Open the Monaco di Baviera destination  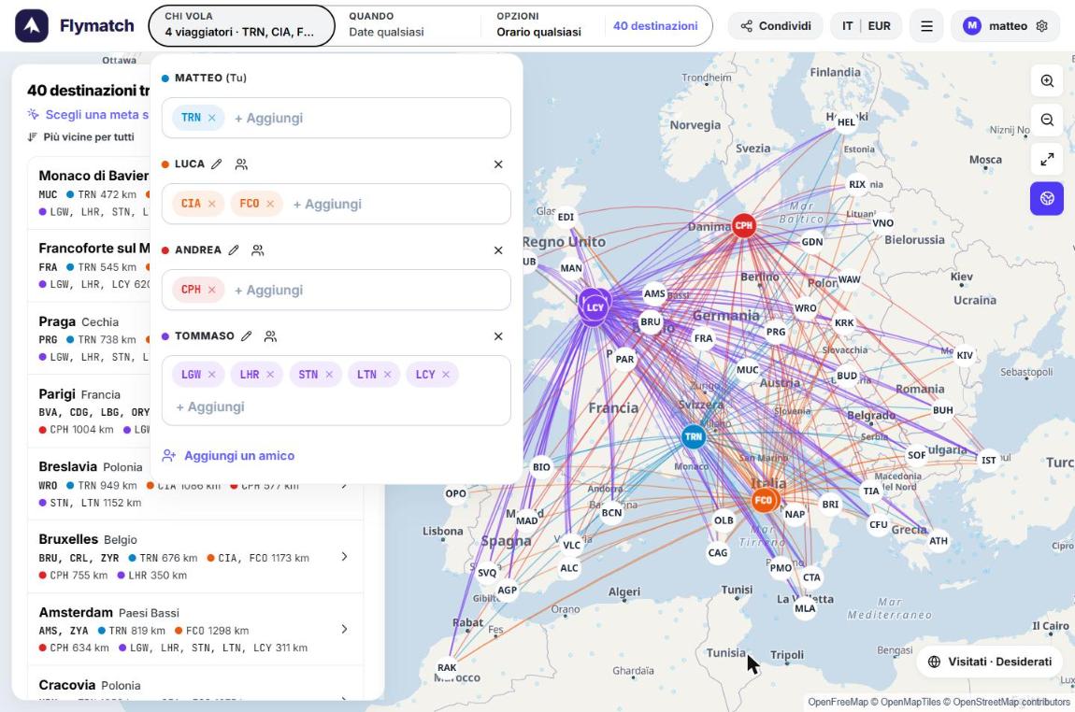click(x=89, y=193)
